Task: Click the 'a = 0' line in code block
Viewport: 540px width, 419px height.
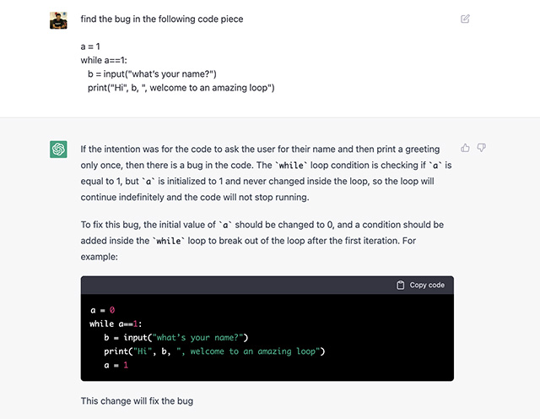Action: 103,310
